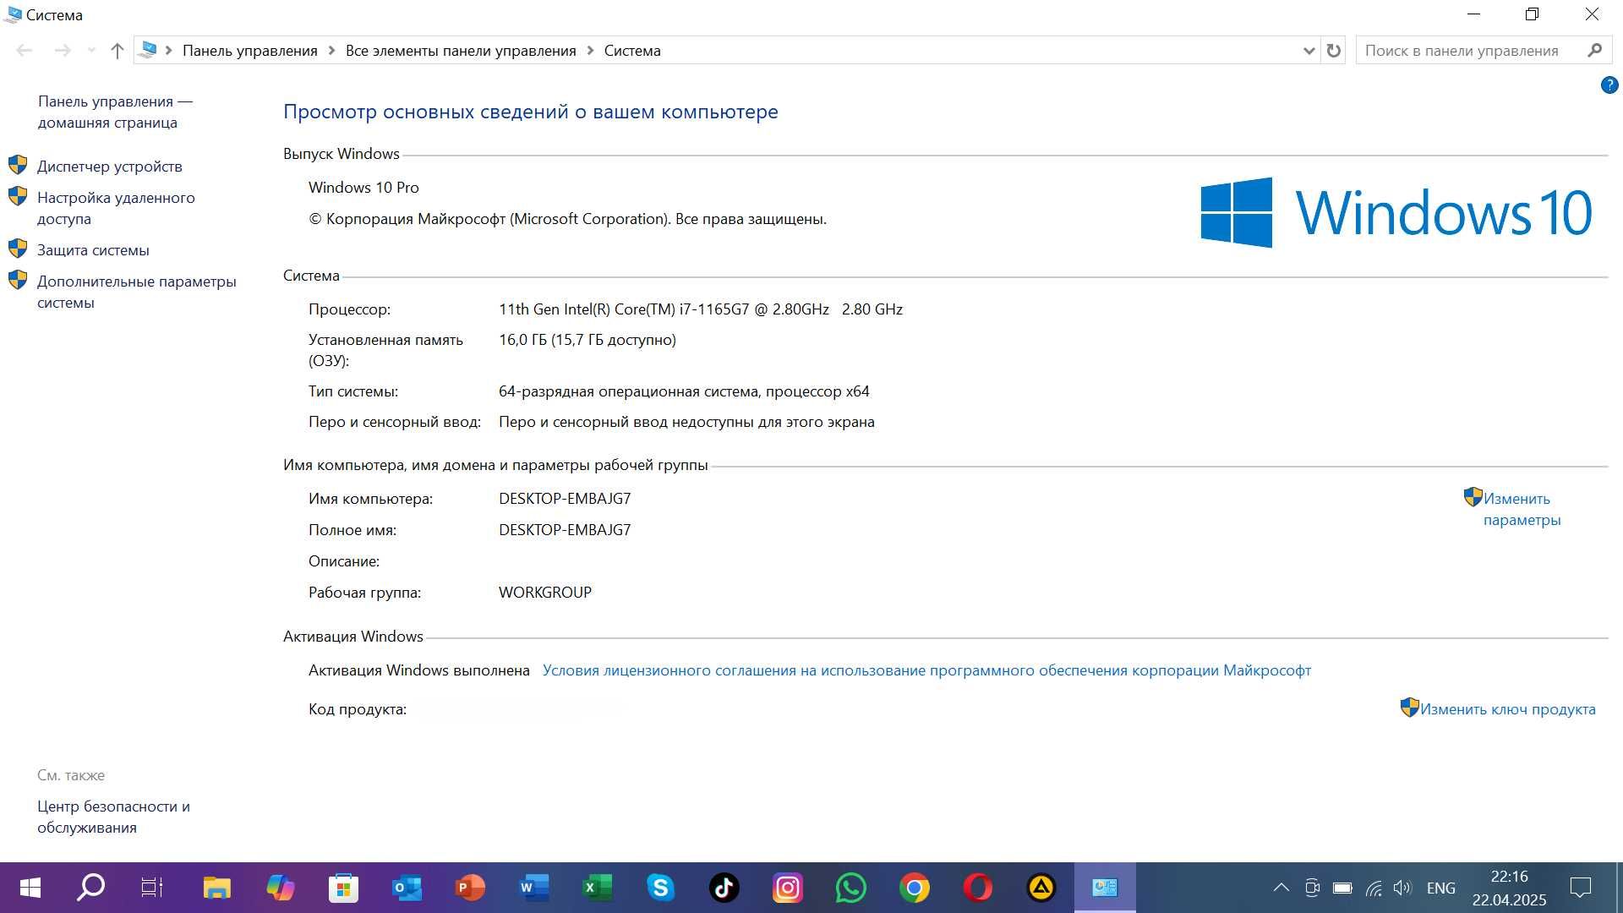Expand chevron after Панель управления breadcrumb
The height and width of the screenshot is (913, 1623).
pyautogui.click(x=331, y=51)
